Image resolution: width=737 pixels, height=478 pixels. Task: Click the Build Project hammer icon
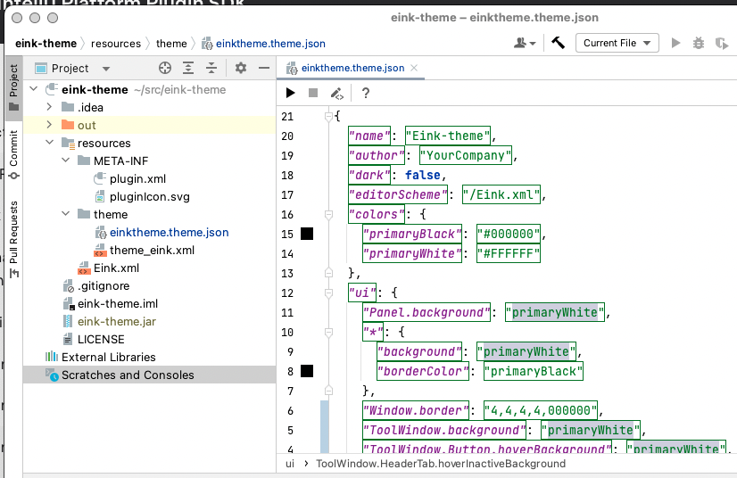pyautogui.click(x=558, y=43)
